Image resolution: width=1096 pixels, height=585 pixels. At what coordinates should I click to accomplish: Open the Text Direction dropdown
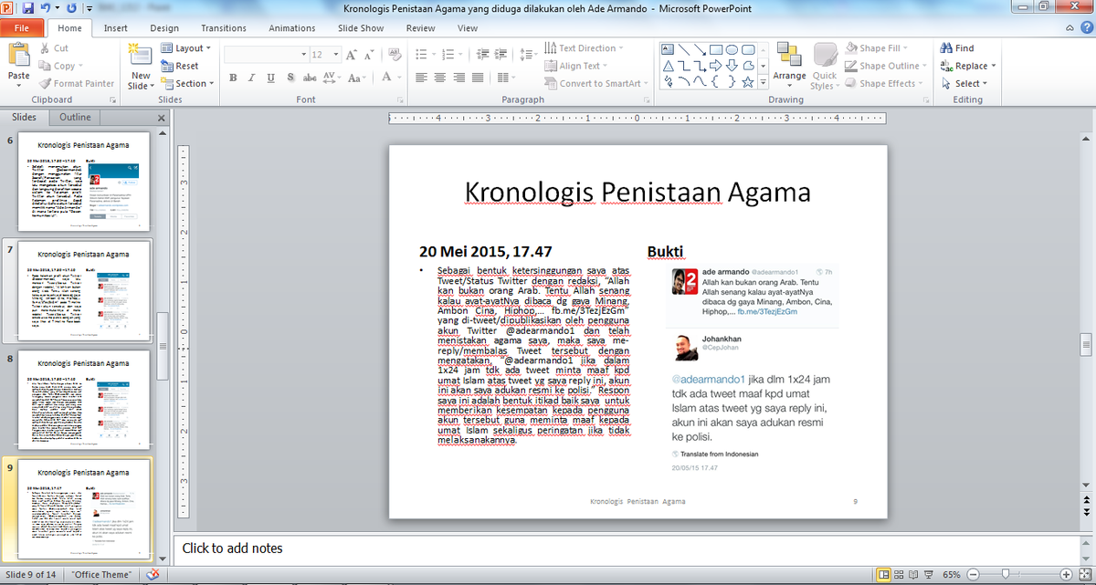pyautogui.click(x=585, y=48)
